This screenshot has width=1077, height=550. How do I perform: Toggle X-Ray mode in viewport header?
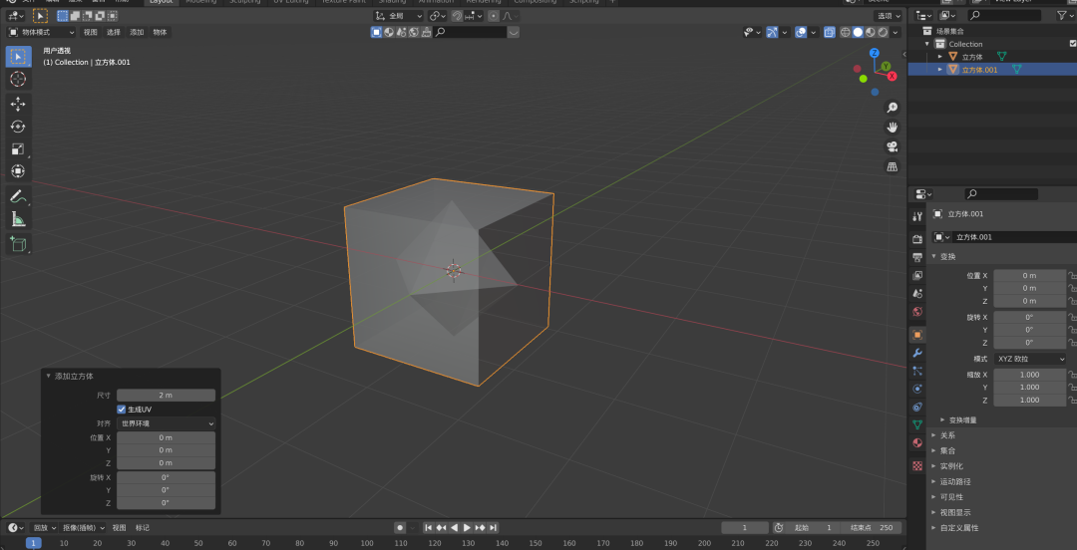829,32
